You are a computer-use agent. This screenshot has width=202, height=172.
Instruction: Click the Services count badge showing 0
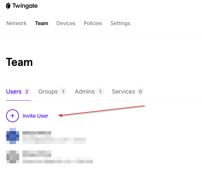coord(140,92)
